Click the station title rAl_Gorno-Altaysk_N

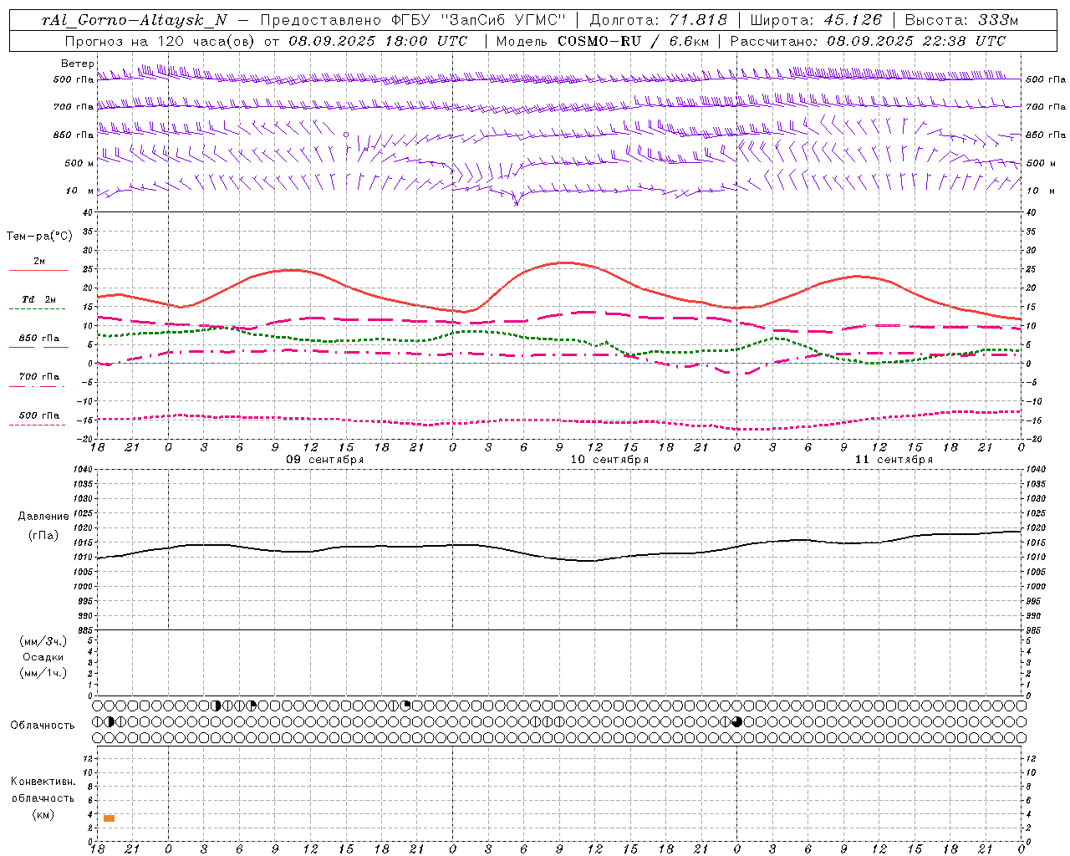[135, 20]
